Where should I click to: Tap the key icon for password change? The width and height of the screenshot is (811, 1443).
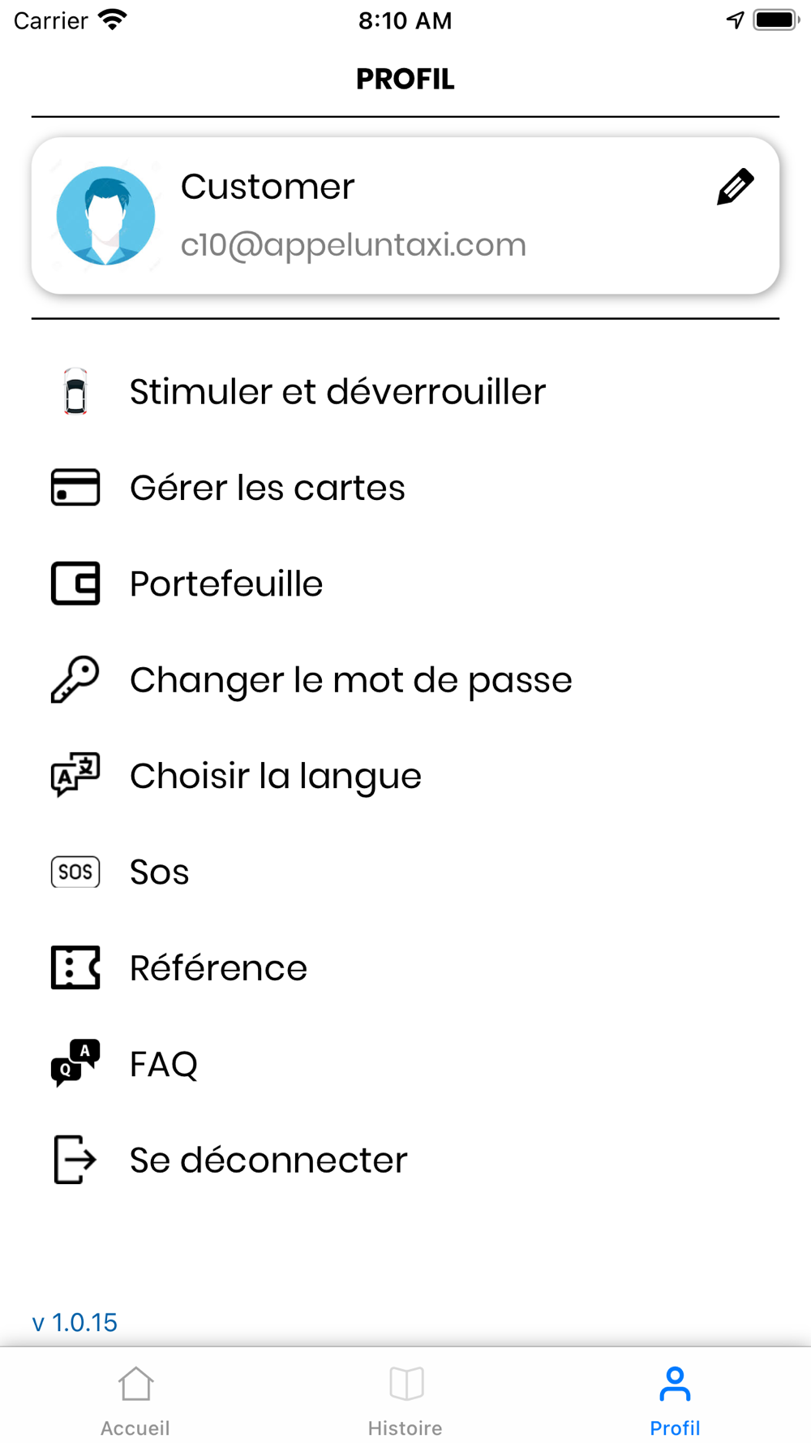pyautogui.click(x=75, y=679)
